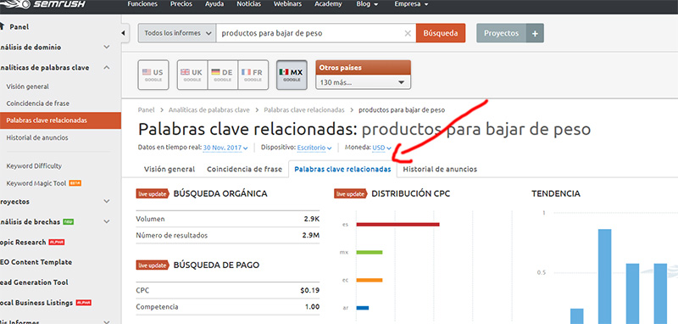The width and height of the screenshot is (678, 324).
Task: Click the orange Búsqueda button
Action: (441, 33)
